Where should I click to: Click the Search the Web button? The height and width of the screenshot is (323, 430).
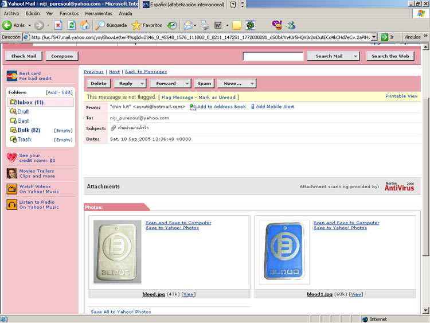390,56
